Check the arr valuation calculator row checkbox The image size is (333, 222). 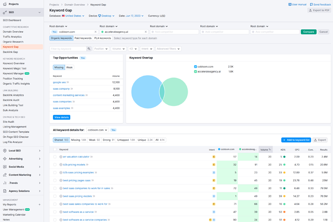click(x=55, y=157)
